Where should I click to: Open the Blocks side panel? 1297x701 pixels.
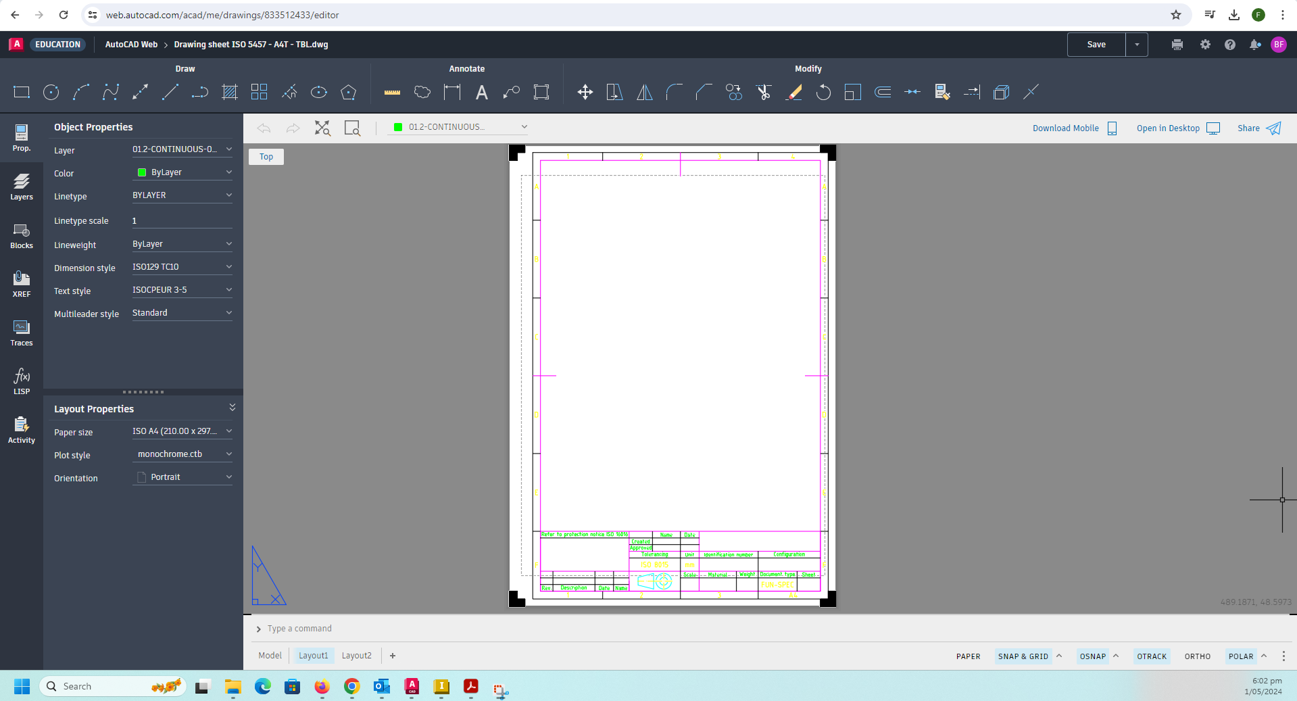pyautogui.click(x=22, y=235)
